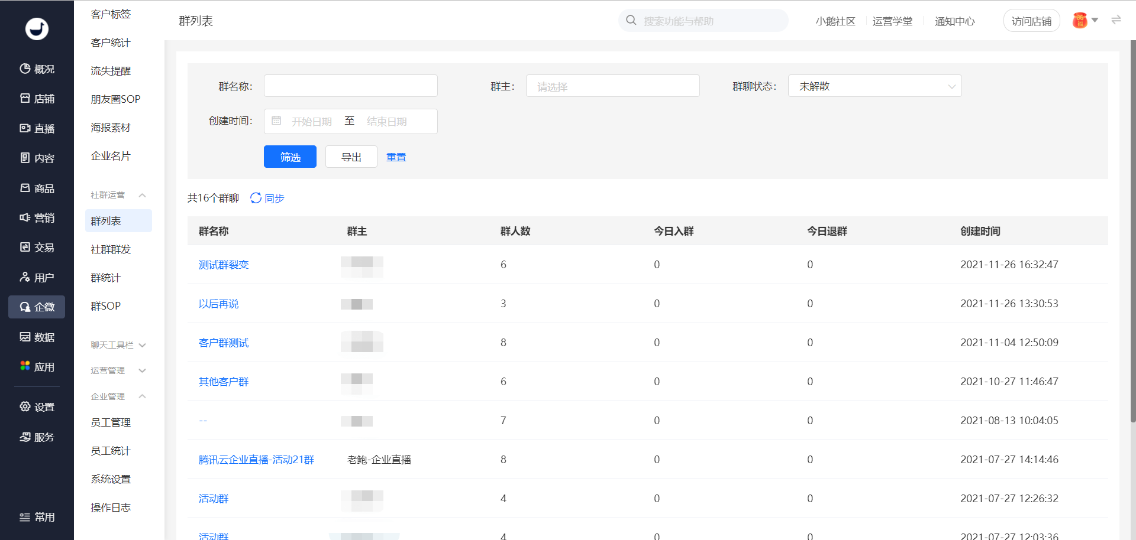
Task: Click the vertical page scrollbar
Action: [x=1132, y=230]
